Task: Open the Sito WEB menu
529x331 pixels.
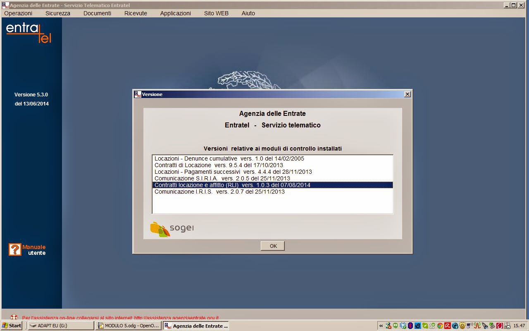Action: pos(216,13)
